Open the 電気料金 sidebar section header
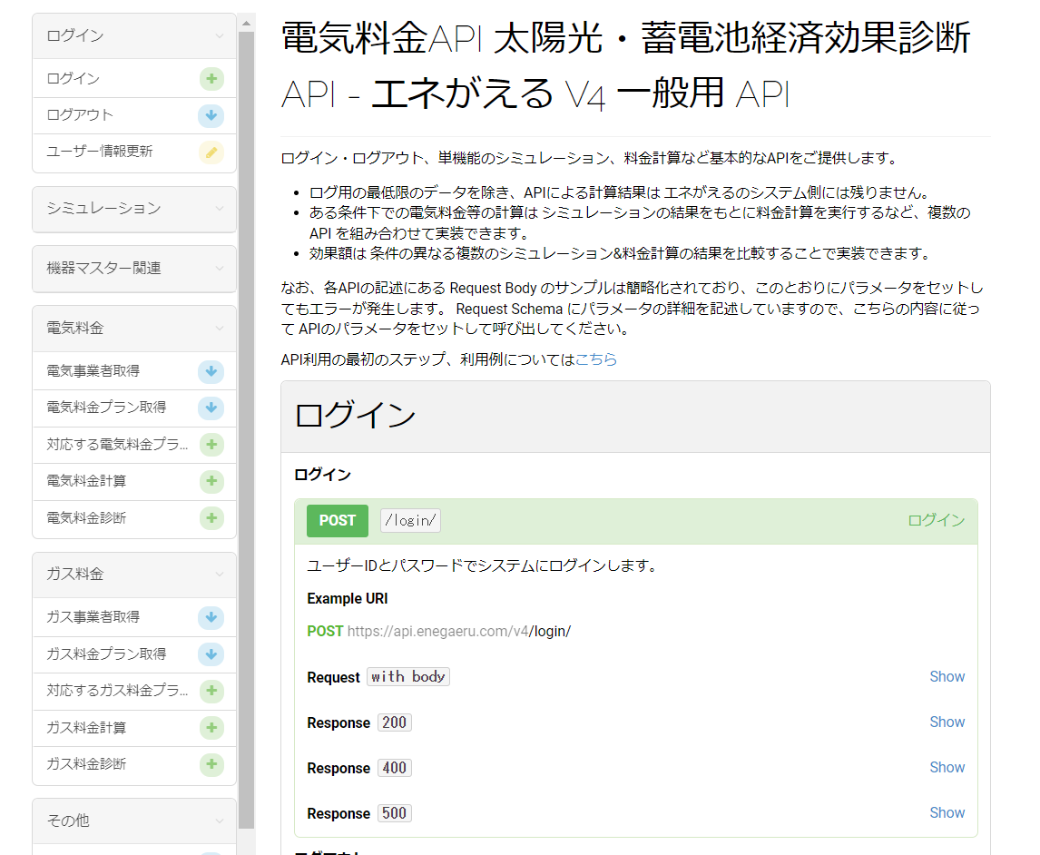1040x855 pixels. (134, 329)
